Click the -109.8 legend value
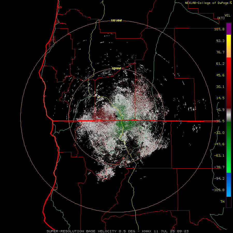233x233 pixels. click(218, 190)
